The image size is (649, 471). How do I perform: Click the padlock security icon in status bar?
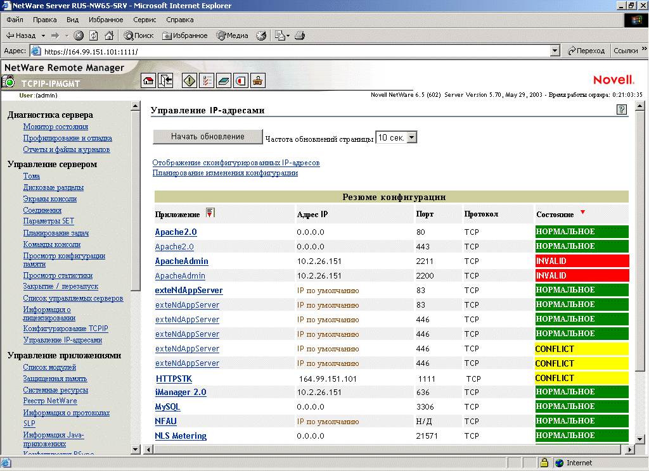click(544, 463)
